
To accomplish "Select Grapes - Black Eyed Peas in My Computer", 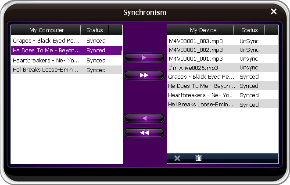I will (x=47, y=41).
